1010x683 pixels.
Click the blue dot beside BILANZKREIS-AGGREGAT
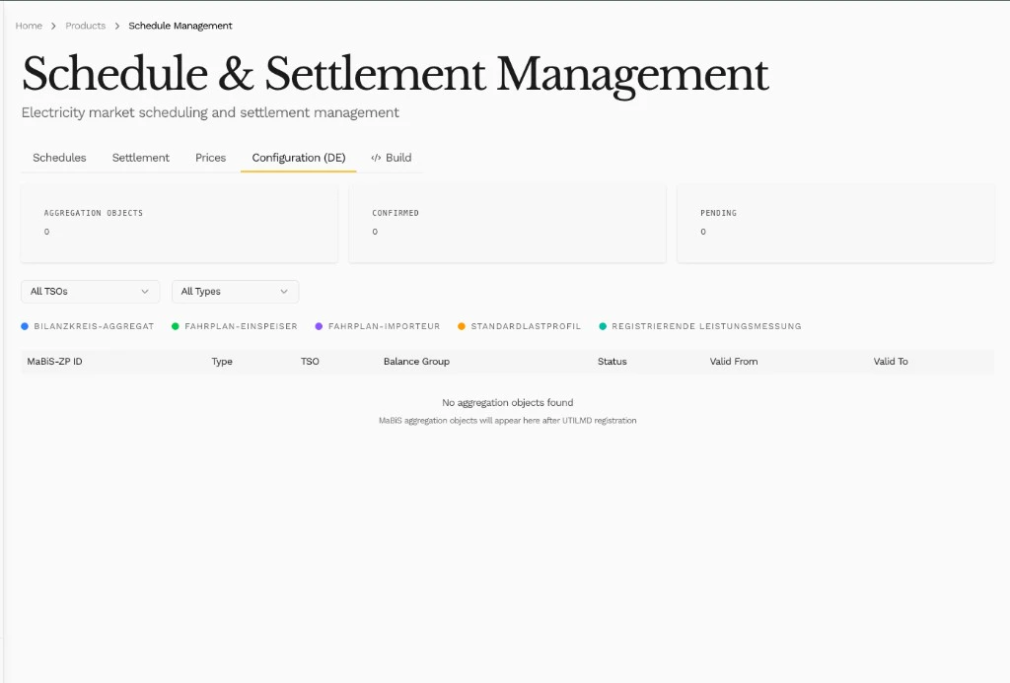(x=25, y=325)
